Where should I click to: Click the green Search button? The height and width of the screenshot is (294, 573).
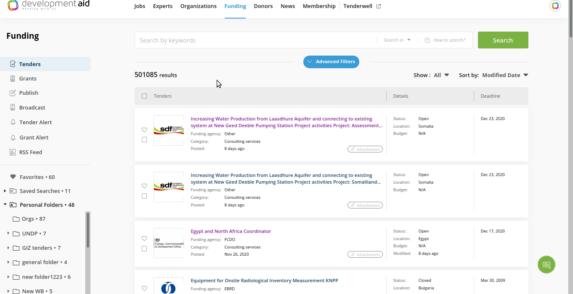pos(503,40)
